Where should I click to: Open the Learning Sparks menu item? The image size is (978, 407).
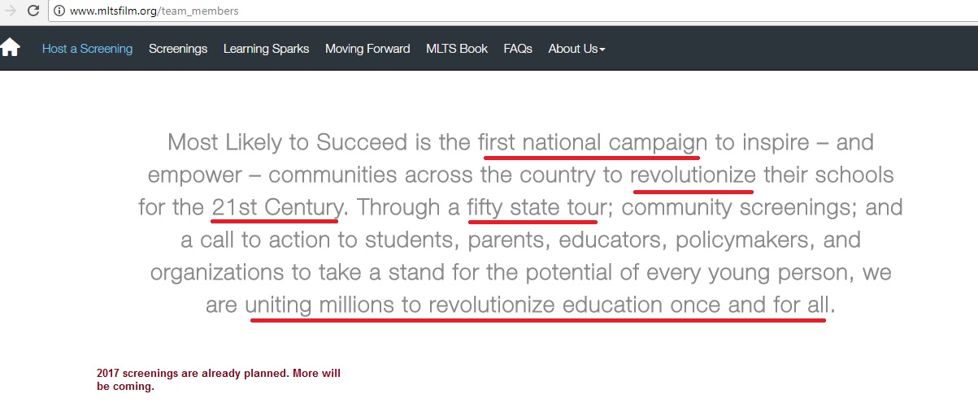266,49
